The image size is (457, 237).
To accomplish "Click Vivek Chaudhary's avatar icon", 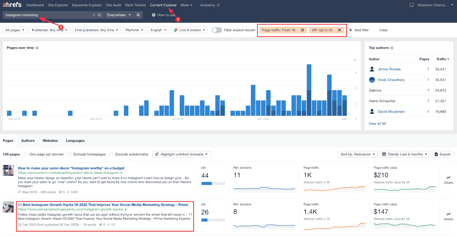I will (372, 80).
